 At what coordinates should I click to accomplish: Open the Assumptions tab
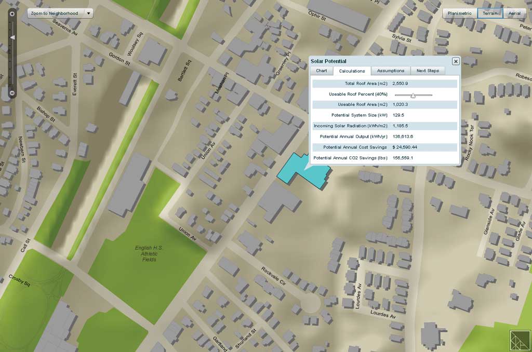click(391, 71)
